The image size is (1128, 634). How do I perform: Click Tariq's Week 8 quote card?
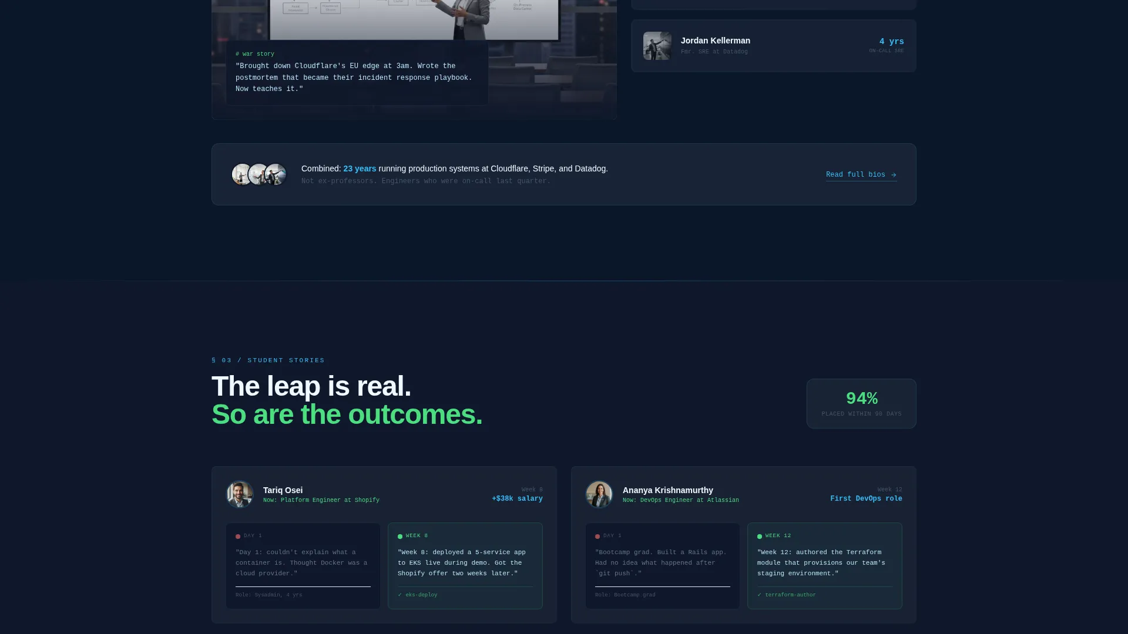pos(465,566)
